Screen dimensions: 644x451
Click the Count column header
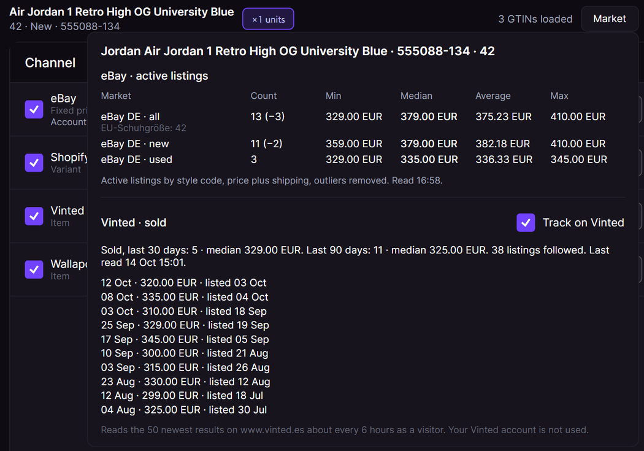pos(264,96)
